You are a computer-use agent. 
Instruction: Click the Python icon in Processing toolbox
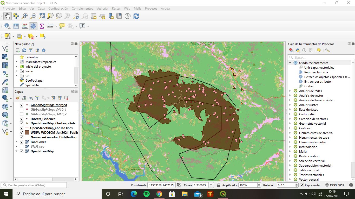click(x=298, y=51)
